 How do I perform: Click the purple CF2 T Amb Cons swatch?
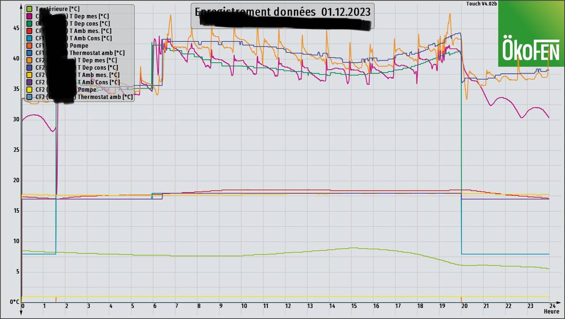point(29,82)
